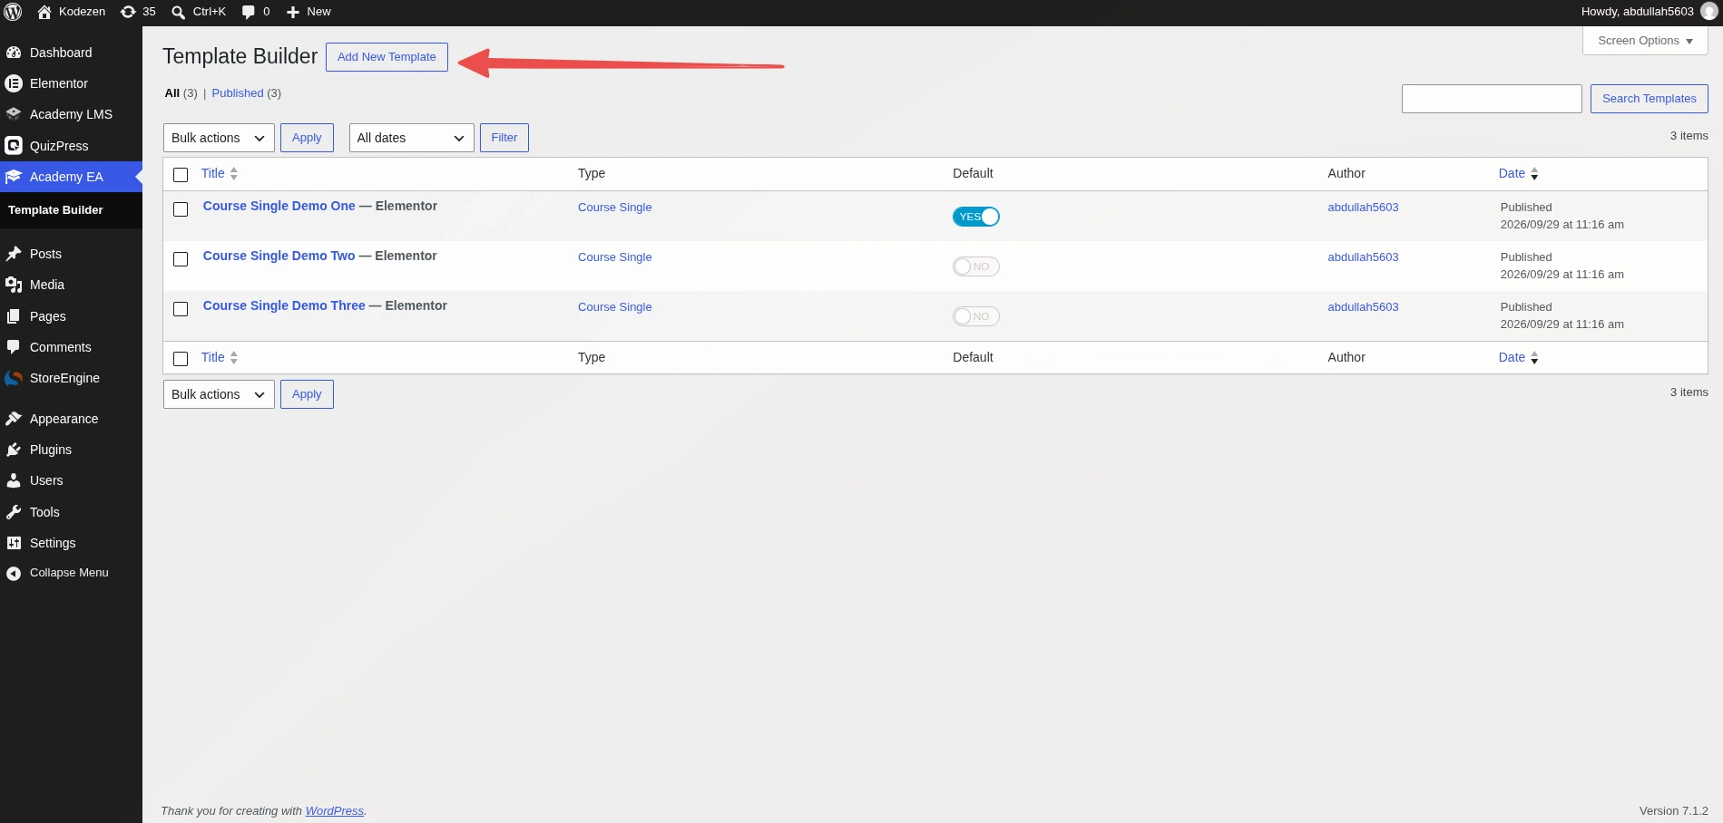Image resolution: width=1723 pixels, height=823 pixels.
Task: Click the Collapse Menu icon
Action: click(x=14, y=573)
